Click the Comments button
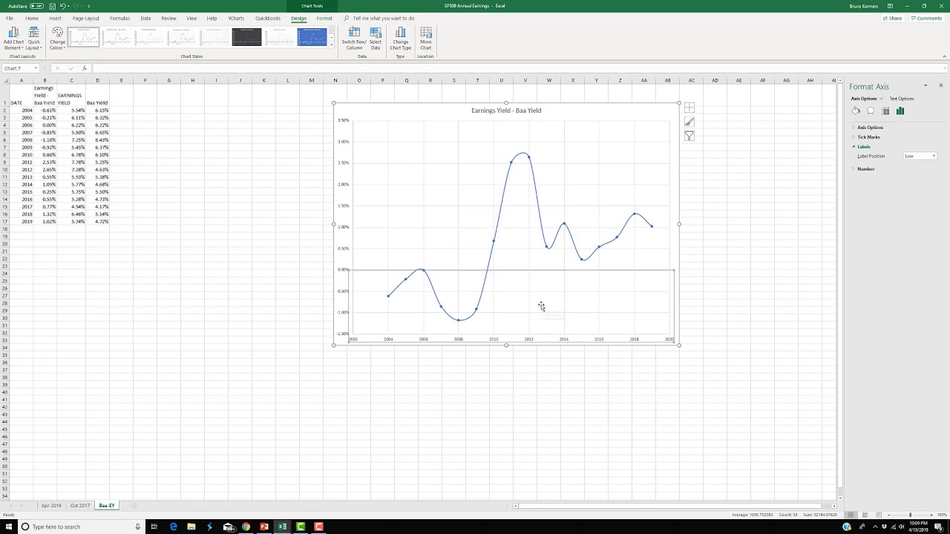The height and width of the screenshot is (534, 950). (x=926, y=19)
